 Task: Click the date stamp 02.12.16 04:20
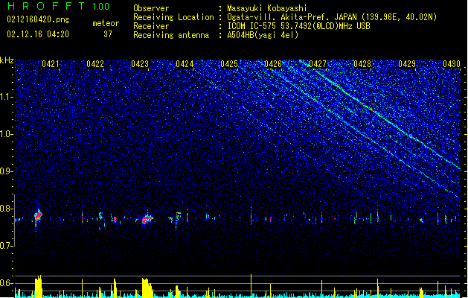point(38,34)
